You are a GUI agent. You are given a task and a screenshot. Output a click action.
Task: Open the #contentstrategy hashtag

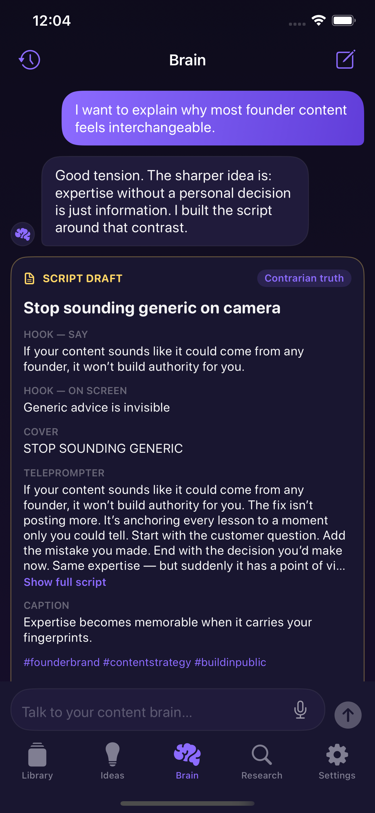(x=147, y=662)
